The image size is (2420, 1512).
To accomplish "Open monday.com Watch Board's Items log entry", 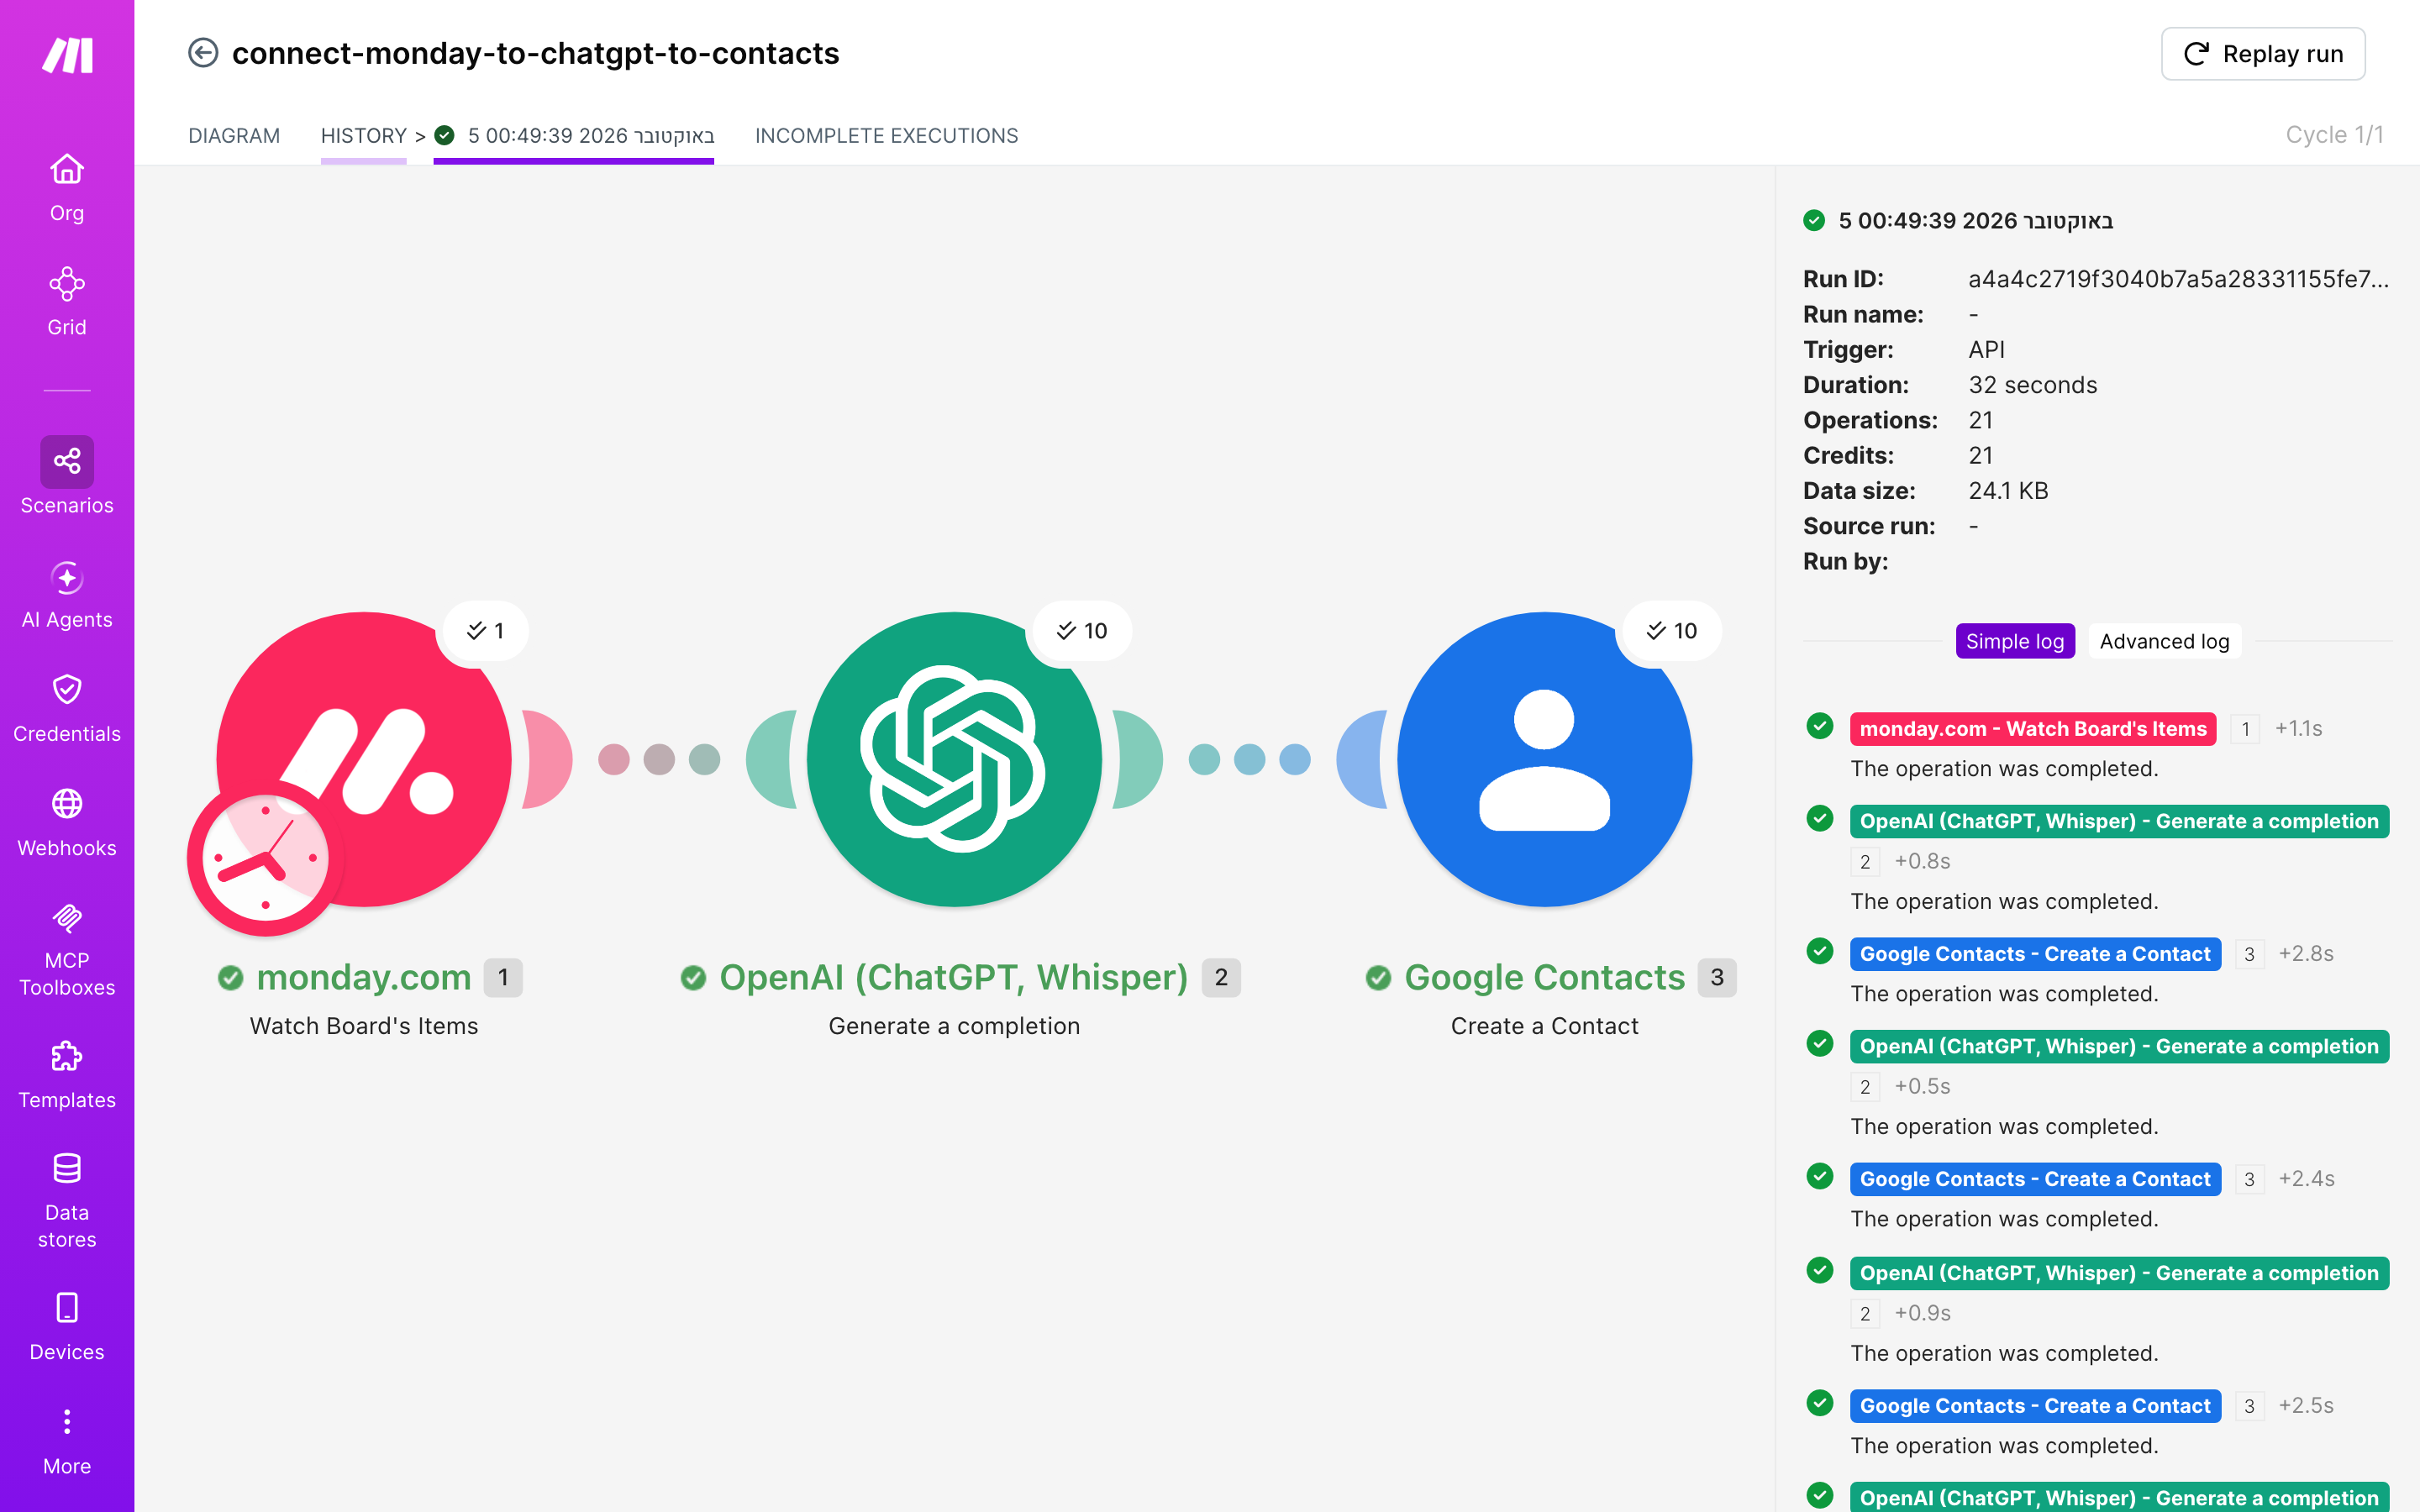I will click(2033, 728).
